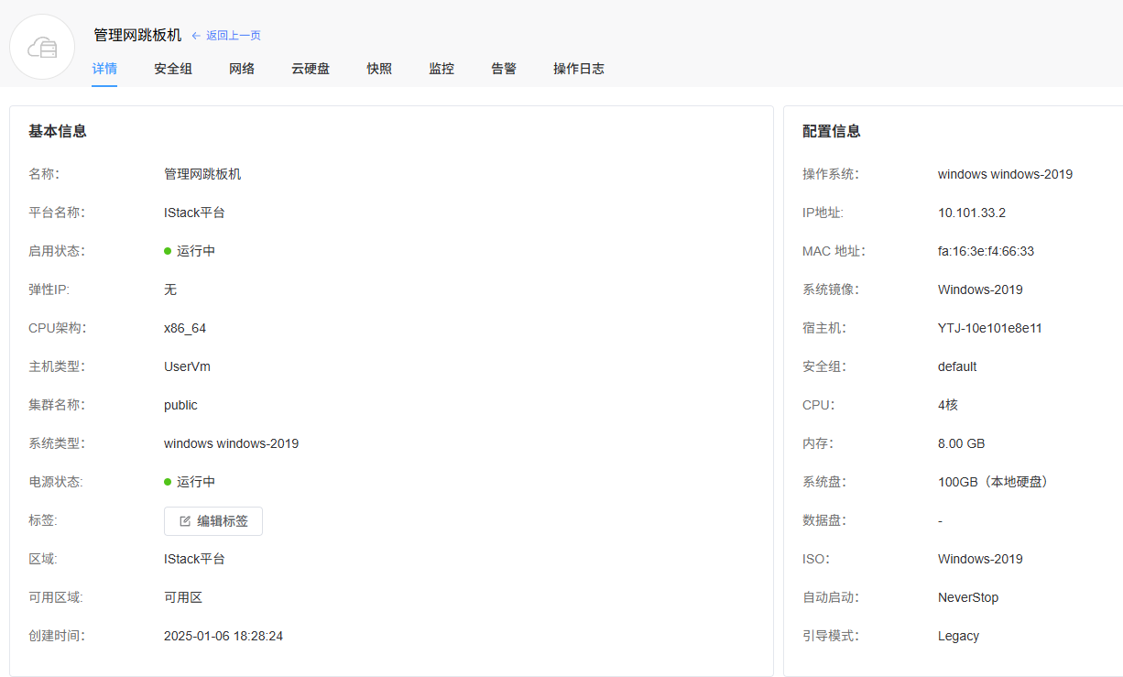The width and height of the screenshot is (1123, 677).
Task: Click the 平台名称 value IStack平台
Action: (194, 213)
